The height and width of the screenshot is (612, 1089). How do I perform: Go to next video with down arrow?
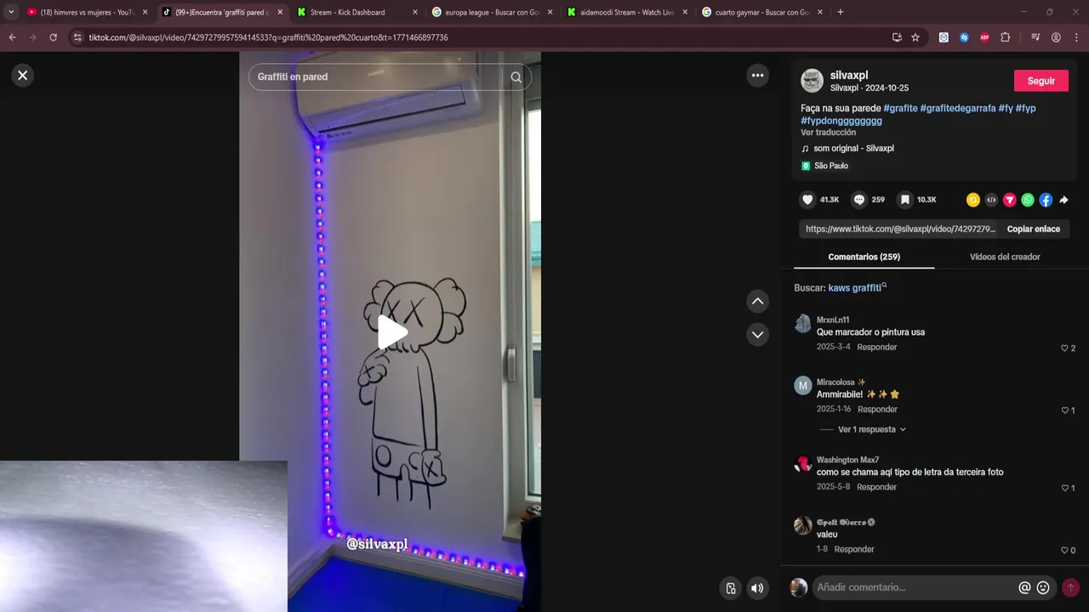click(757, 335)
